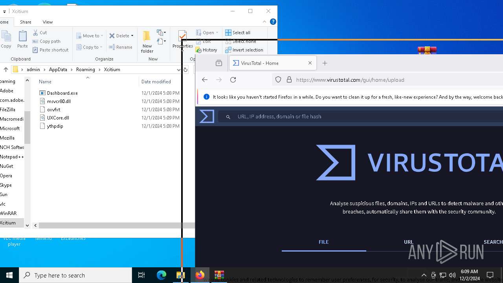503x283 pixels.
Task: Click the Rename button
Action: coord(121,47)
